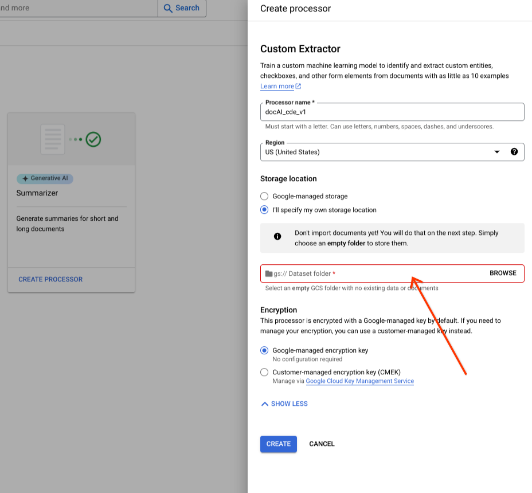Click the Processor name input field

pos(392,112)
